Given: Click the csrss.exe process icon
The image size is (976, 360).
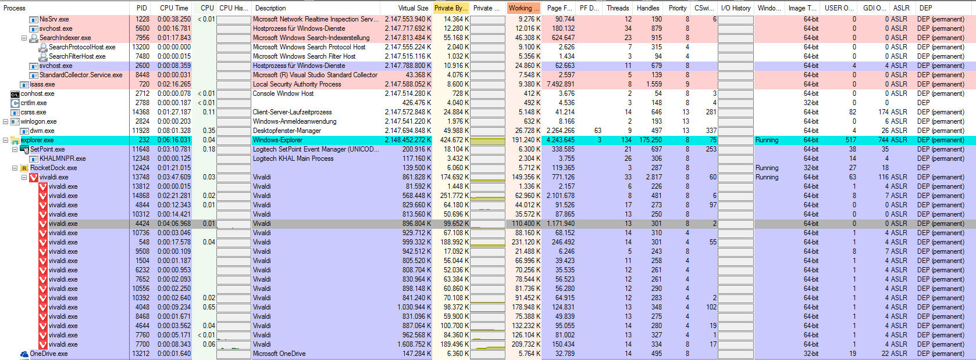Looking at the screenshot, I should tap(15, 112).
